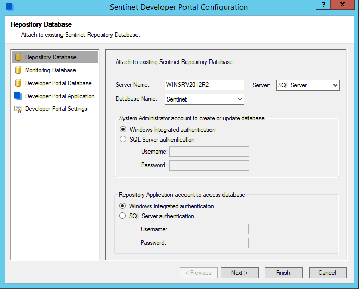Click System Administrator account group label

[x=192, y=118]
